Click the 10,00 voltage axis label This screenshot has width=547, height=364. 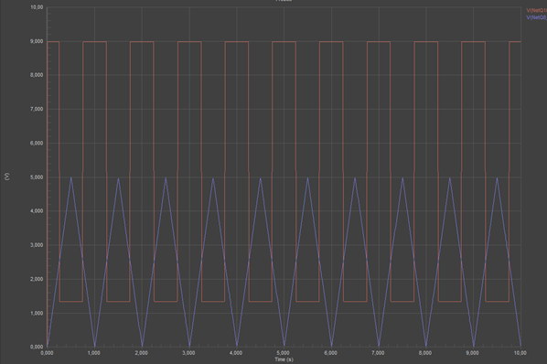(37, 7)
